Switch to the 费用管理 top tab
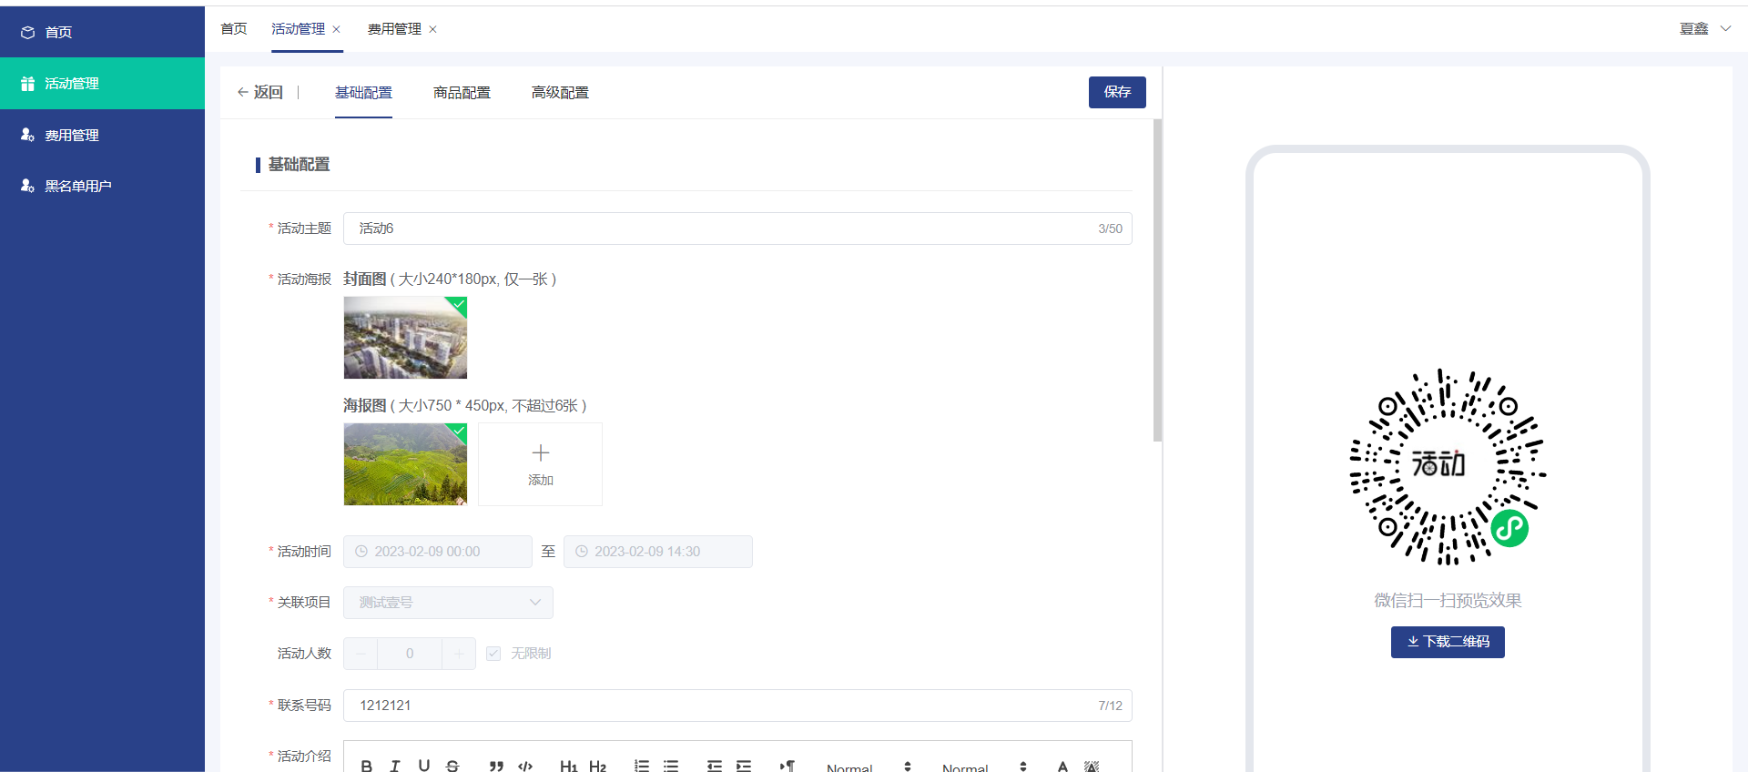1748x772 pixels. [394, 29]
